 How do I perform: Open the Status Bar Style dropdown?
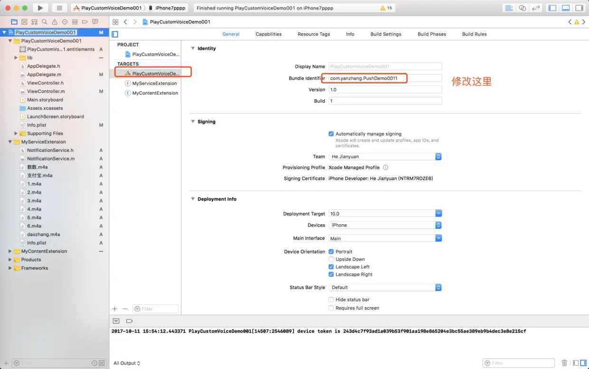tap(385, 287)
